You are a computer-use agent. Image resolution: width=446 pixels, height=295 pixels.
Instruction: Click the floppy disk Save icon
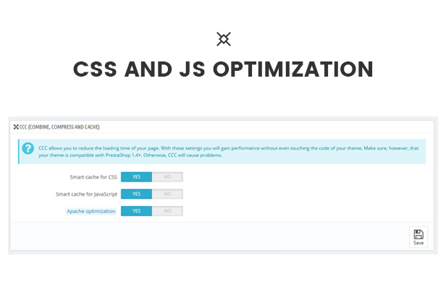point(418,234)
